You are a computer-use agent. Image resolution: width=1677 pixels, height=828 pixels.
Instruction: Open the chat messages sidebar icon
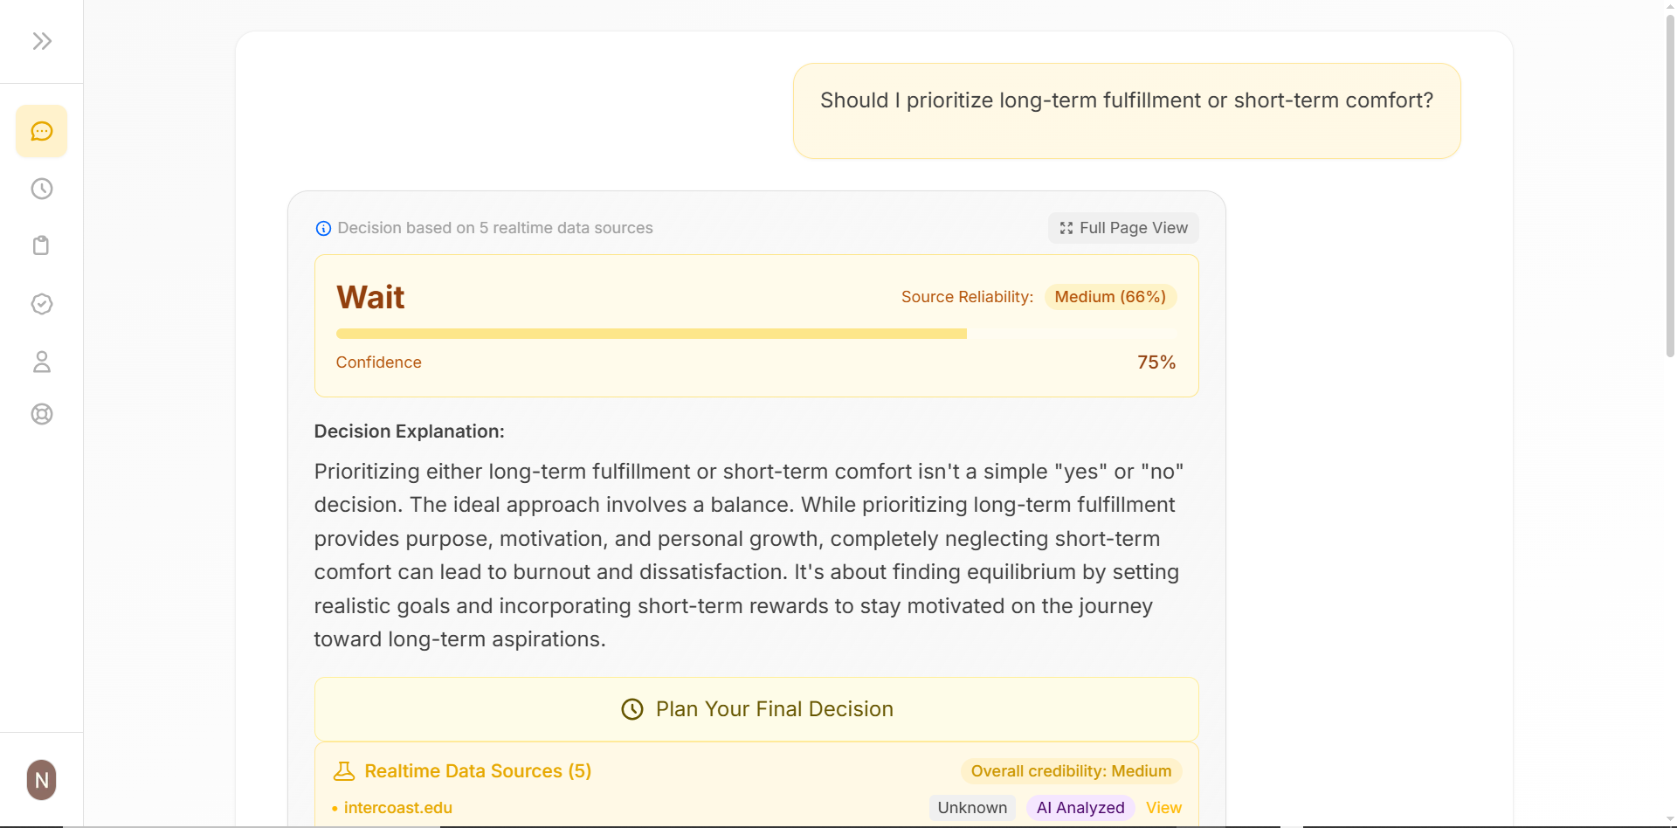click(42, 131)
